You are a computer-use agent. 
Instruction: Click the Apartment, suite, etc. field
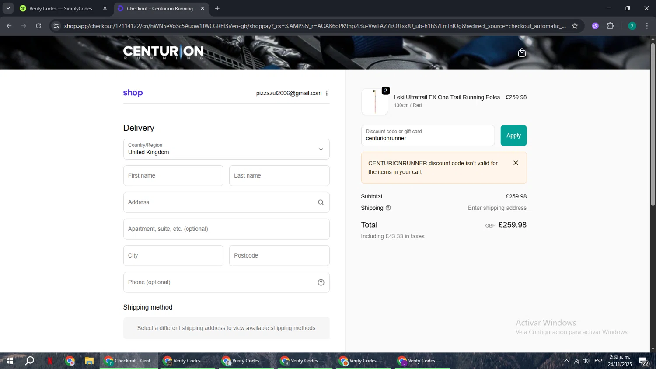226,229
